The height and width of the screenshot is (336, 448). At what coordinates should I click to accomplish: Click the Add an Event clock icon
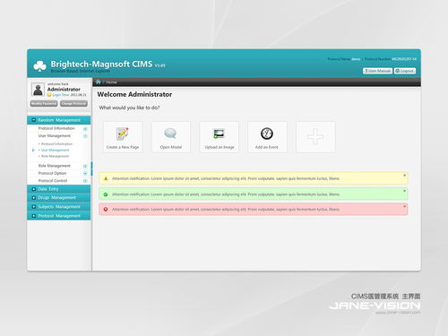coord(267,134)
